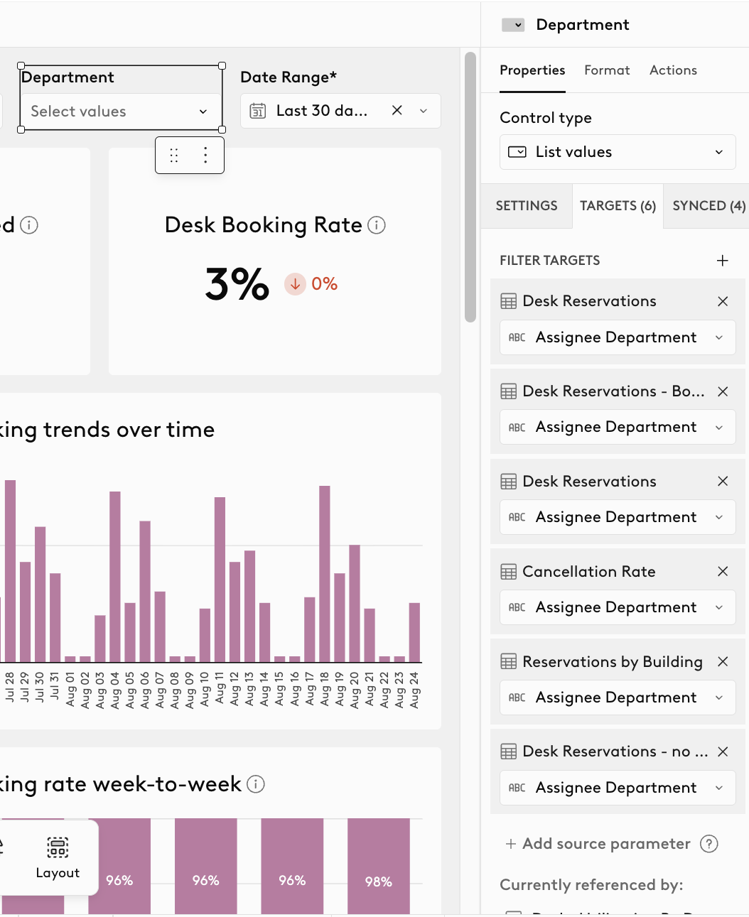
Task: Click the vertical scrollbar of the dashboard
Action: (x=470, y=187)
